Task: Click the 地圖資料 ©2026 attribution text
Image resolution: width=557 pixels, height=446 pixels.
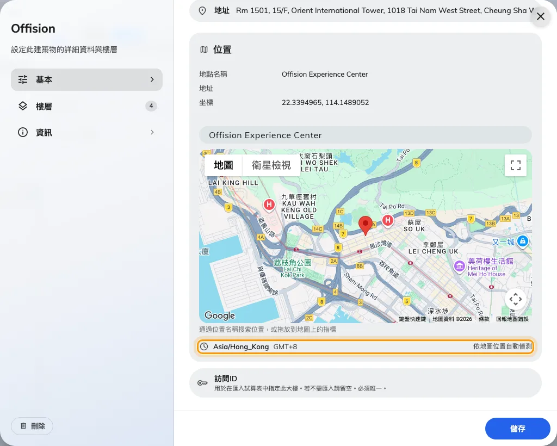Action: click(x=452, y=319)
